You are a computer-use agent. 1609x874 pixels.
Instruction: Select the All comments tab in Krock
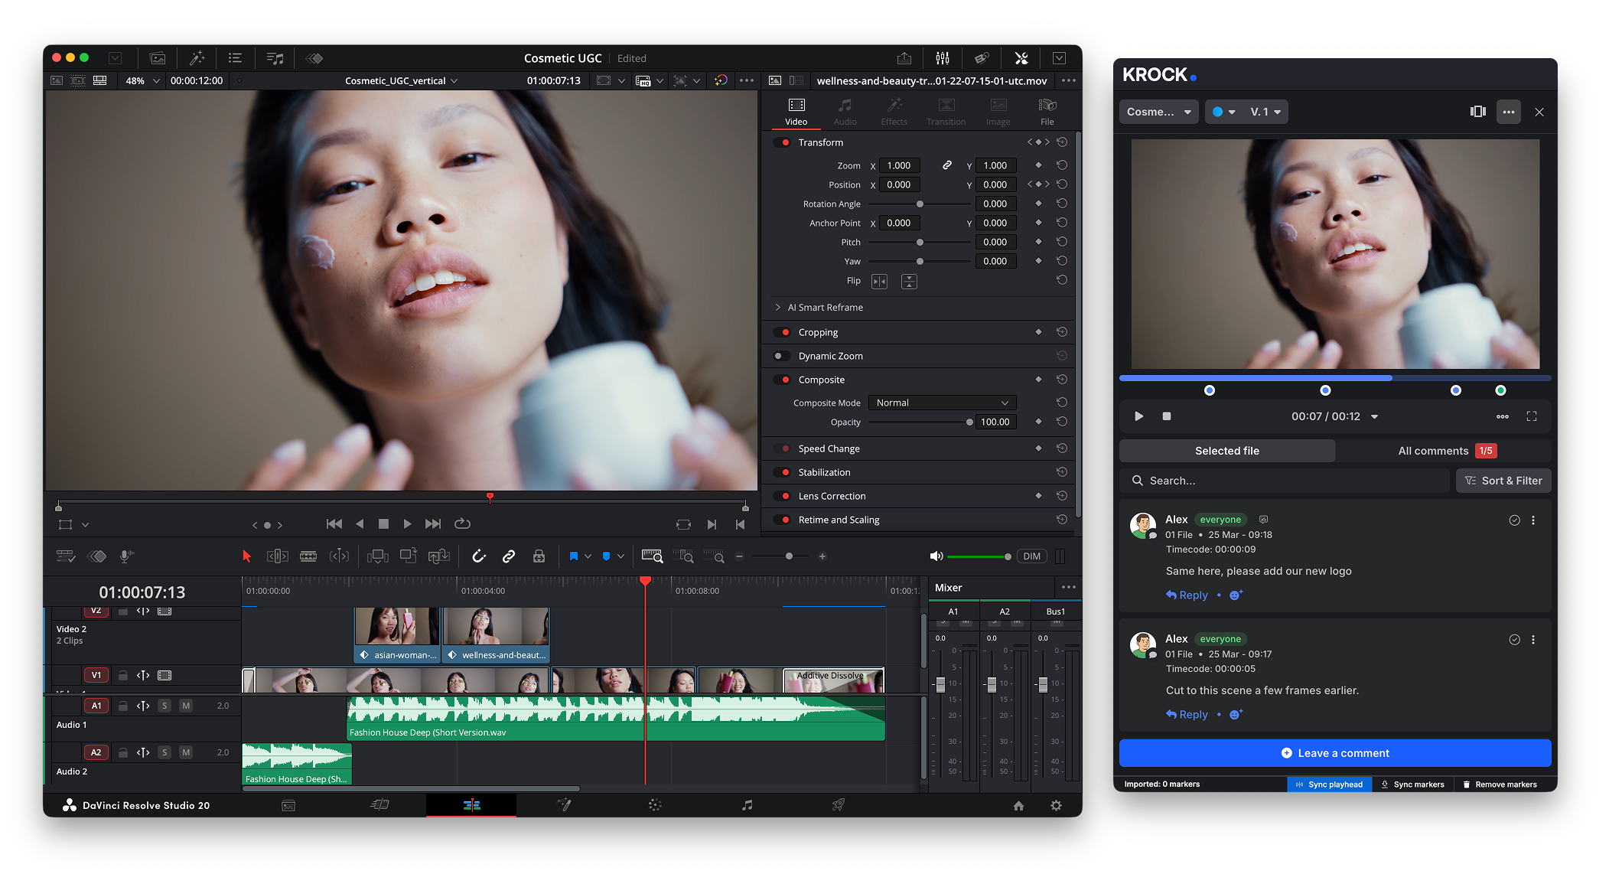(1444, 451)
